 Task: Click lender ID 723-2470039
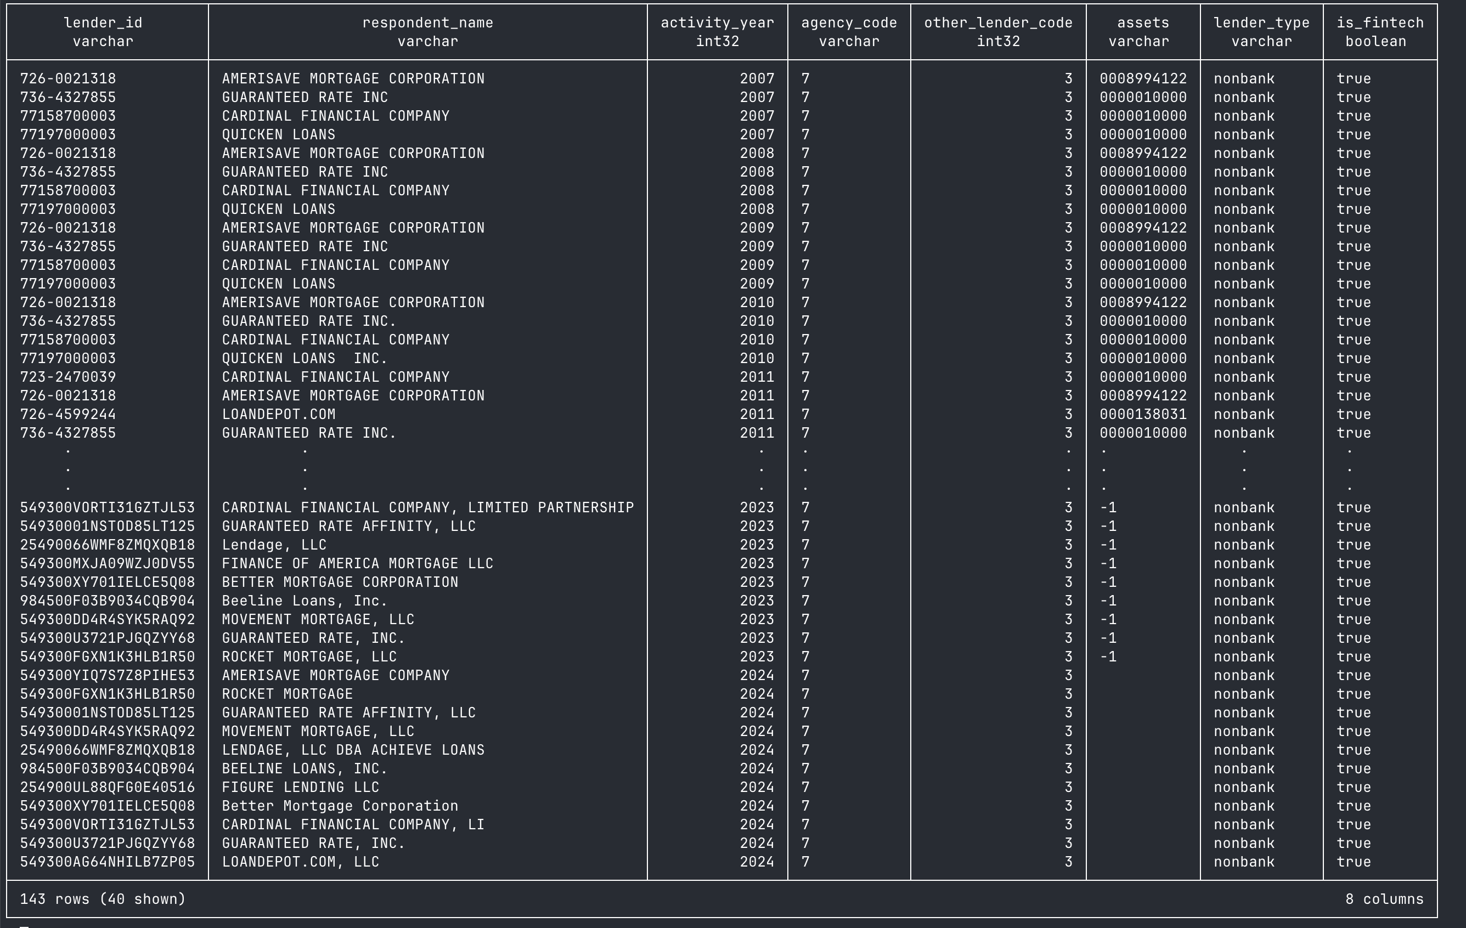pyautogui.click(x=67, y=377)
